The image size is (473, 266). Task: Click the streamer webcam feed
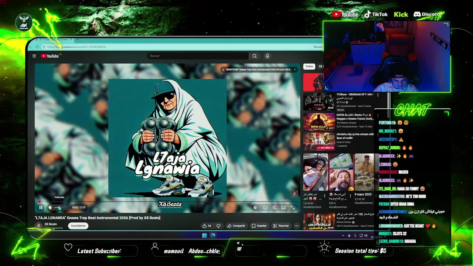coord(387,56)
